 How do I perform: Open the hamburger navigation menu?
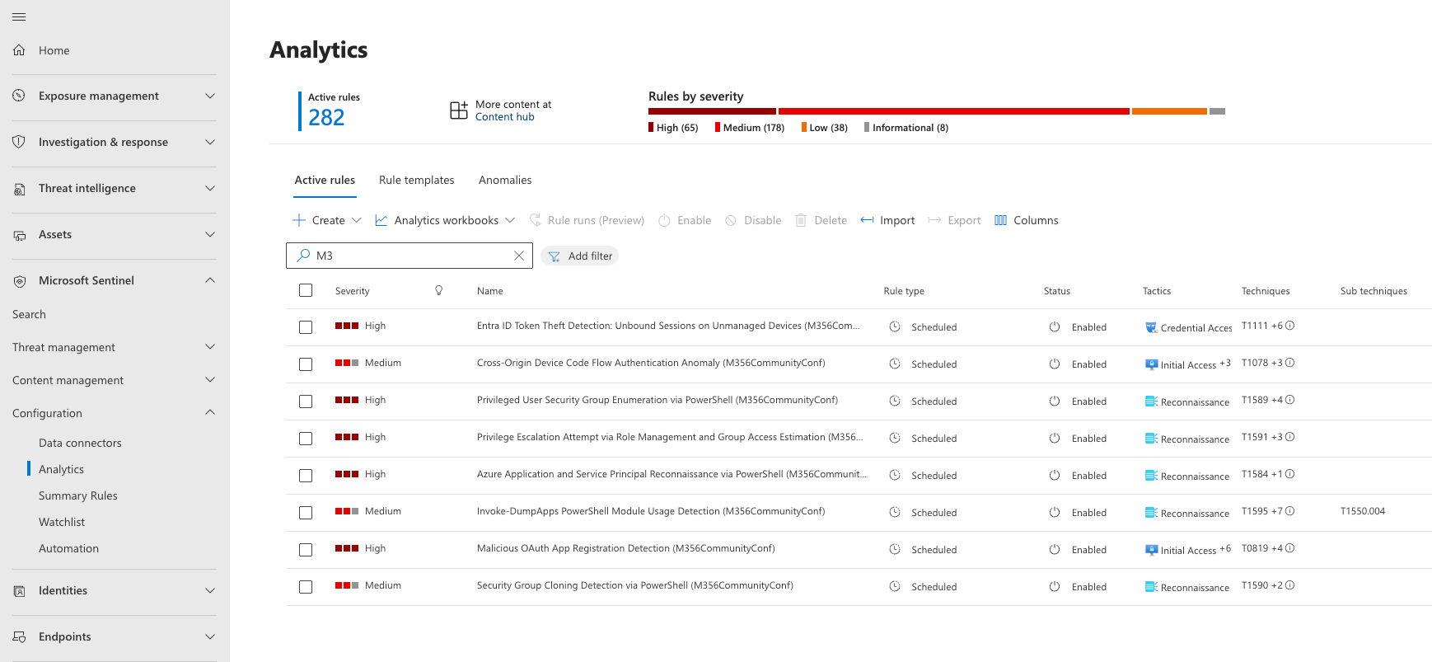pos(19,16)
